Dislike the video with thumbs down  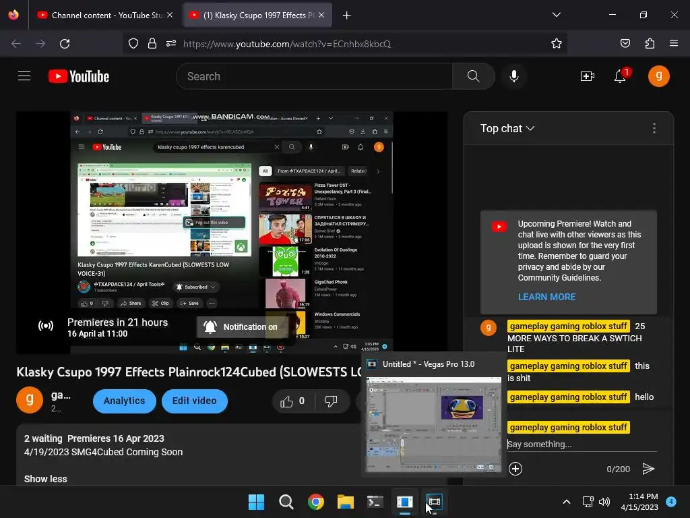pyautogui.click(x=331, y=401)
